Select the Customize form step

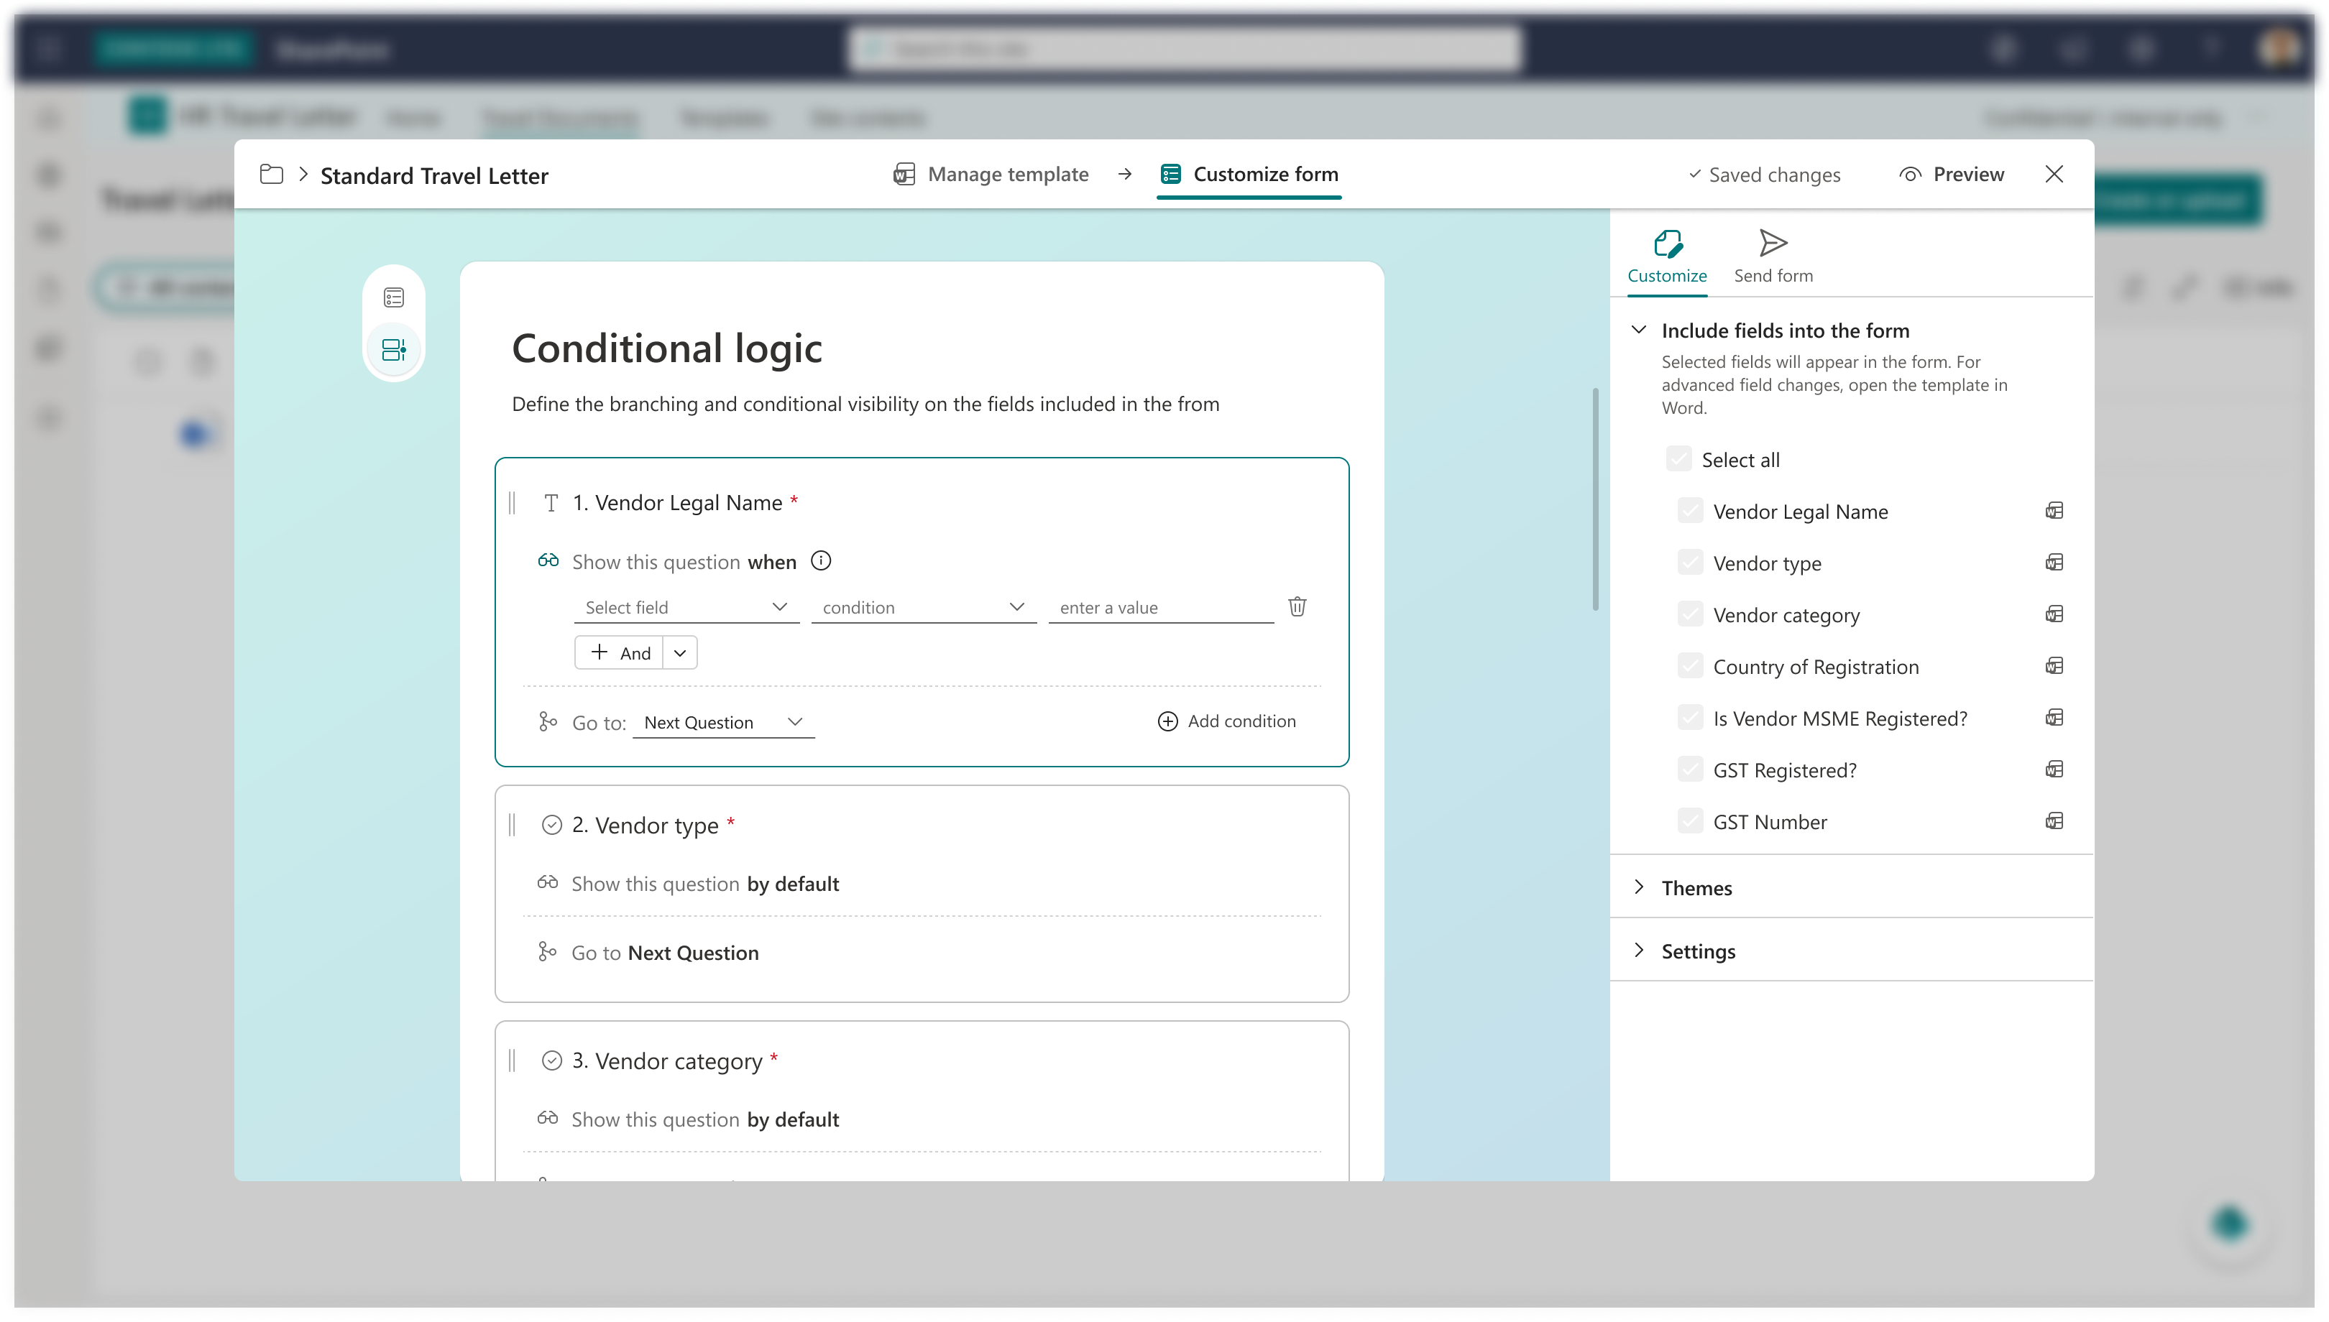(1249, 175)
